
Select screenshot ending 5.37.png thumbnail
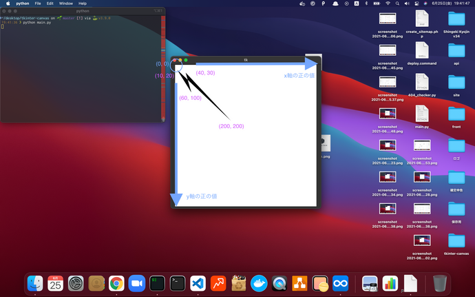(388, 82)
